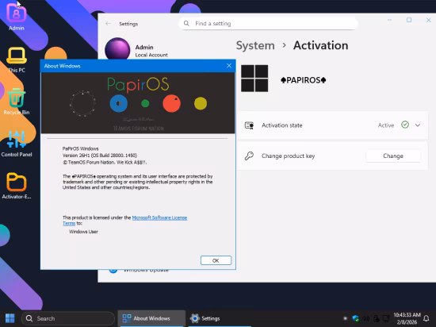Click the Windows User licensee text

click(83, 232)
